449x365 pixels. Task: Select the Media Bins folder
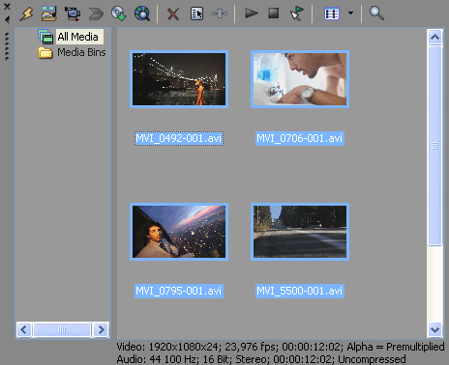coord(81,52)
